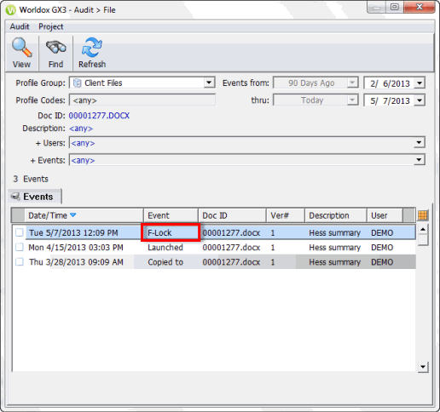The image size is (440, 412).
Task: Maximize the Worldox window
Action: [x=395, y=7]
